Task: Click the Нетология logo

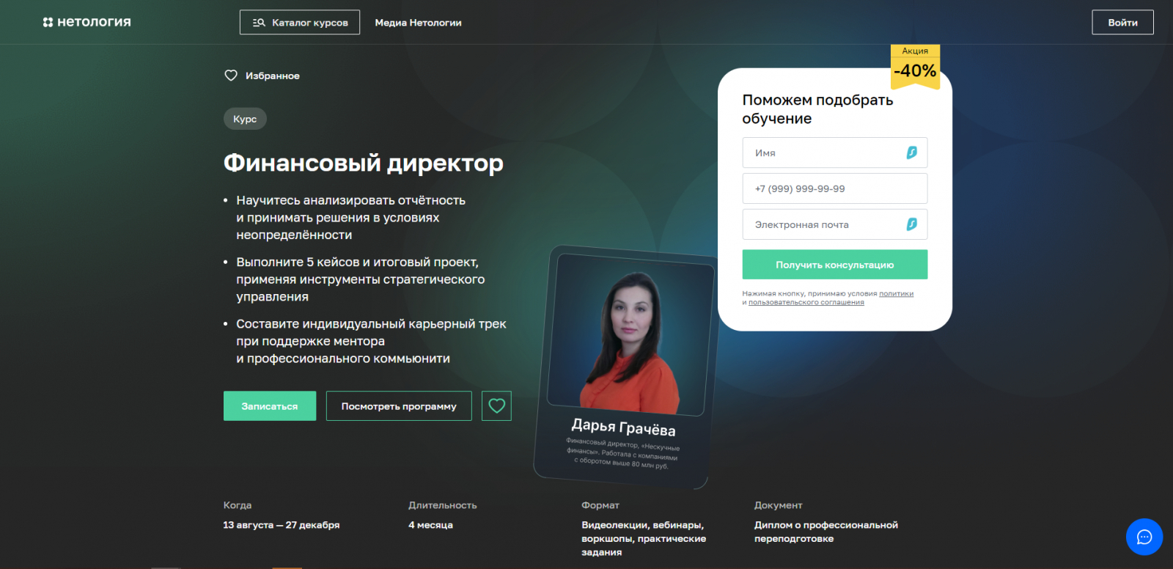Action: [87, 22]
